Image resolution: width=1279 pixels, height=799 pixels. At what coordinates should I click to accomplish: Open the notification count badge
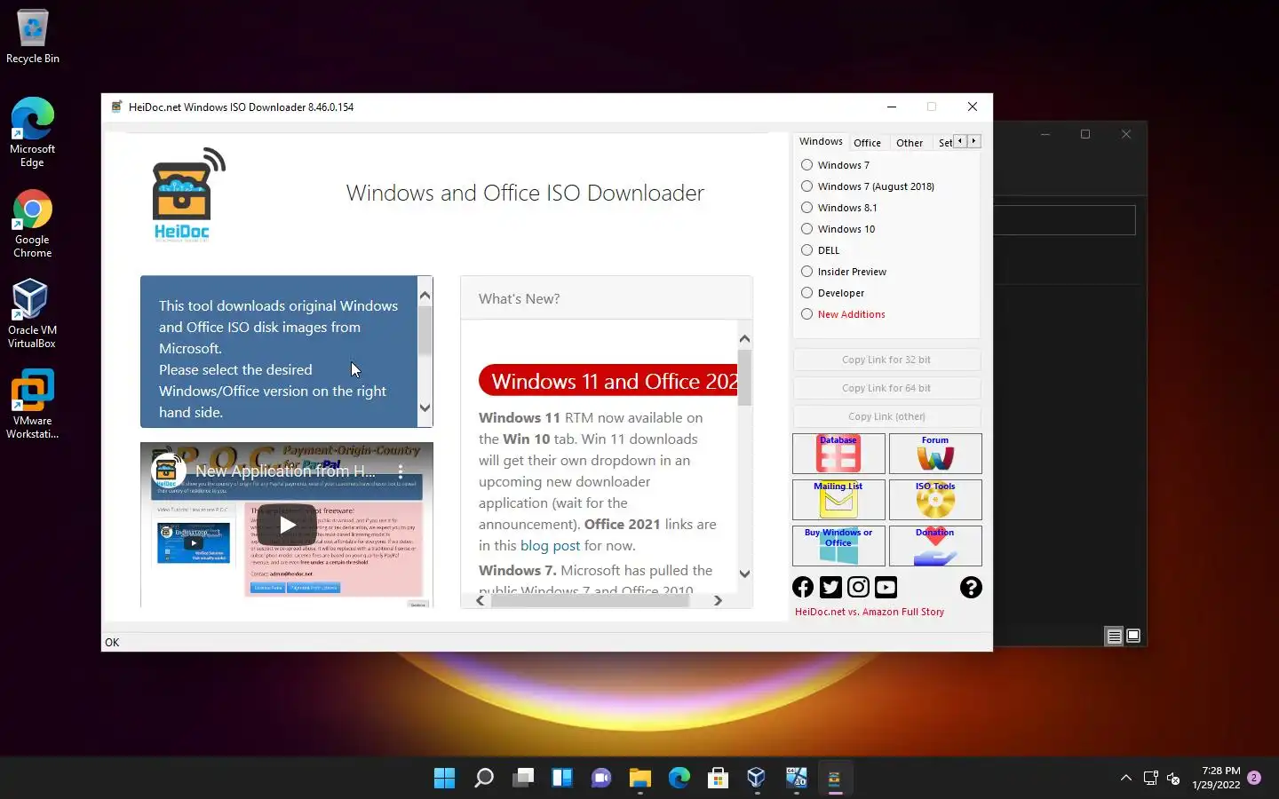pos(1254,778)
